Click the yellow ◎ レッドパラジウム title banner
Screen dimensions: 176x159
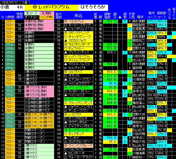coord(52,7)
